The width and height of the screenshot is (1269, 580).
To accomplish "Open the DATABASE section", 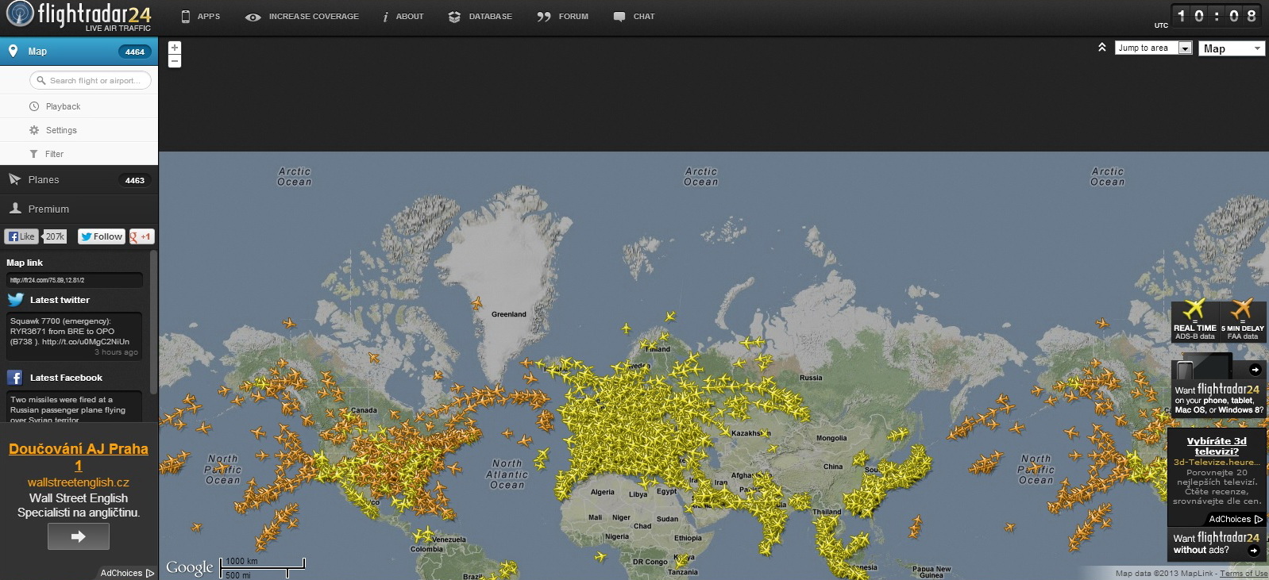I will (480, 17).
